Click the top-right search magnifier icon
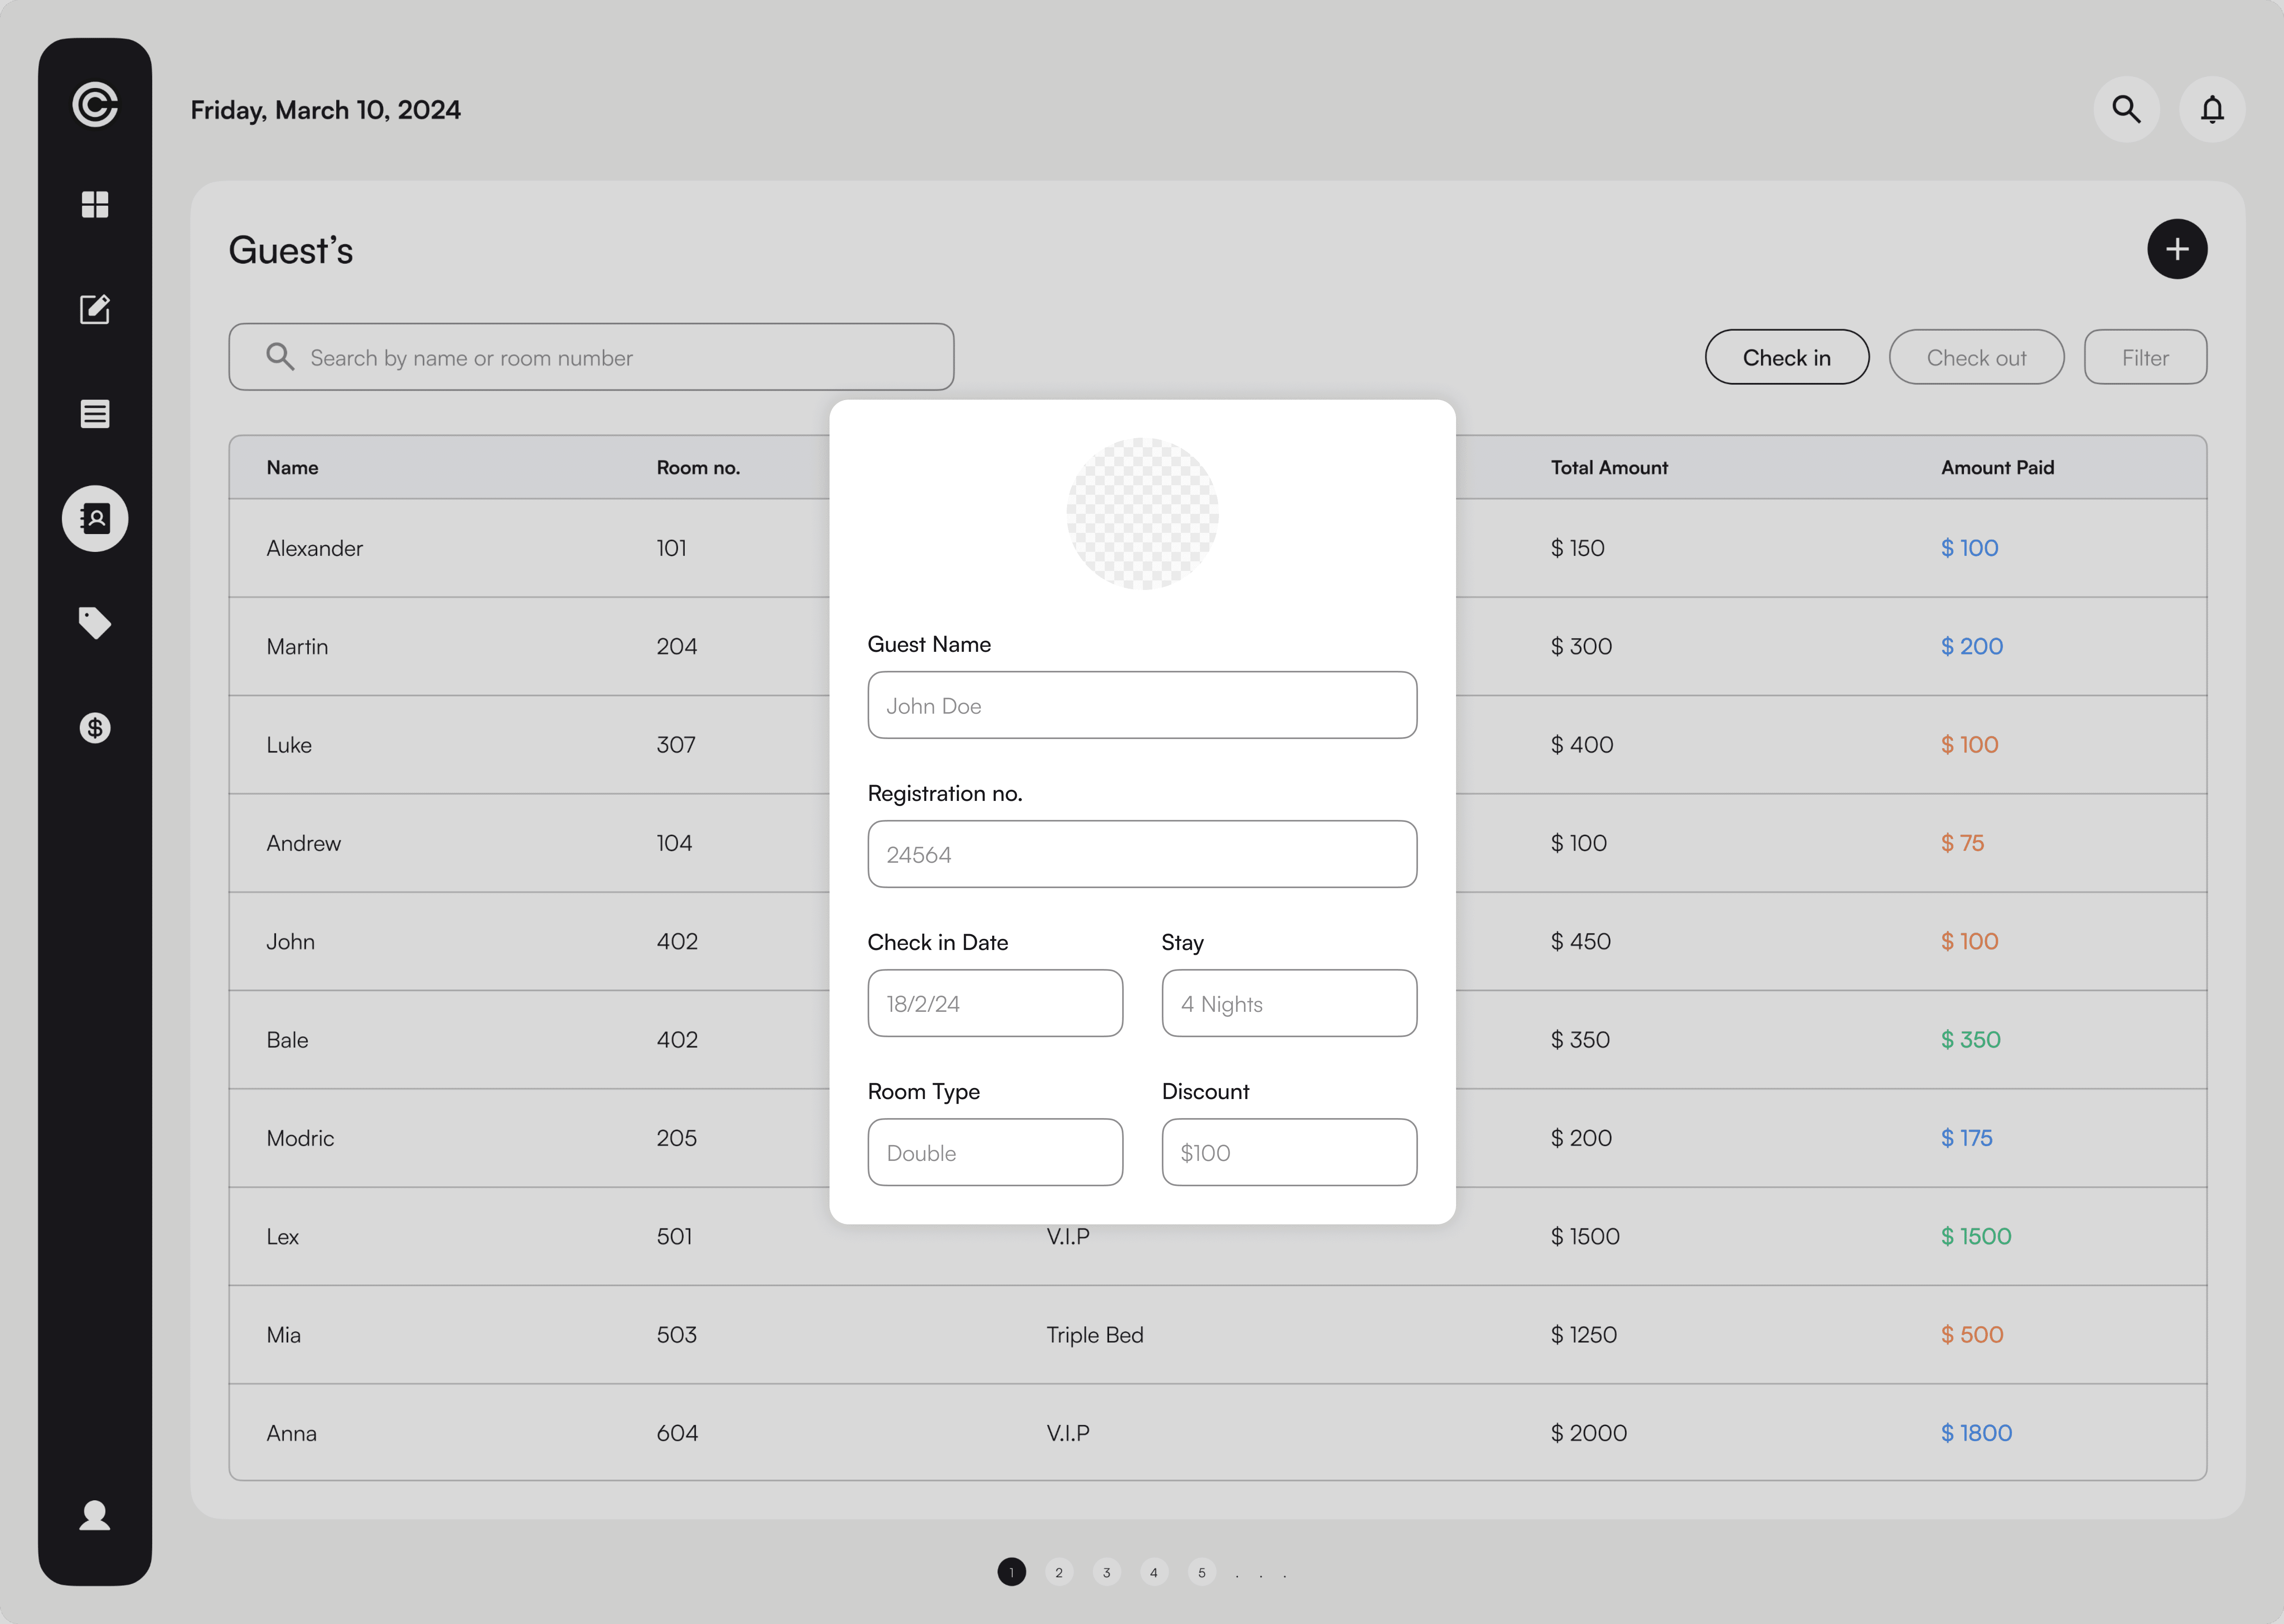Image resolution: width=2284 pixels, height=1624 pixels. 2126,109
